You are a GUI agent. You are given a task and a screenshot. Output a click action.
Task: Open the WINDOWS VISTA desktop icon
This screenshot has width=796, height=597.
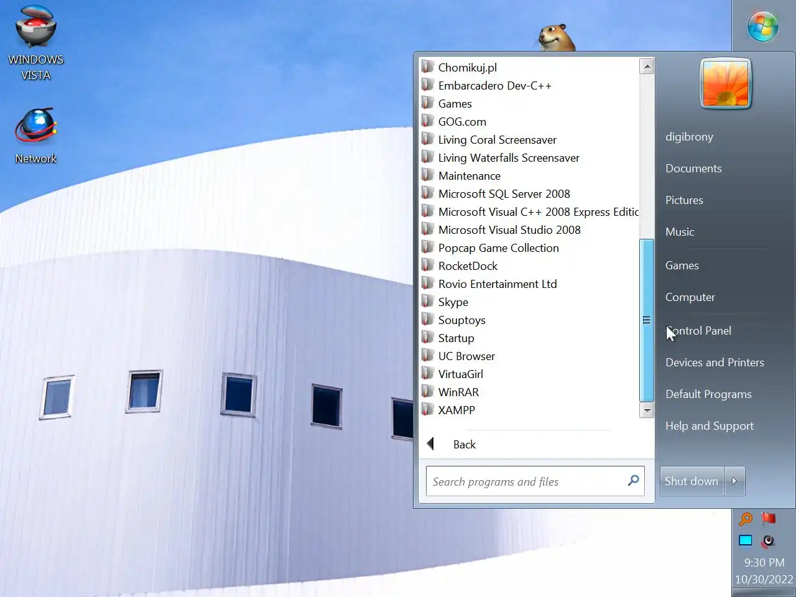pyautogui.click(x=35, y=44)
